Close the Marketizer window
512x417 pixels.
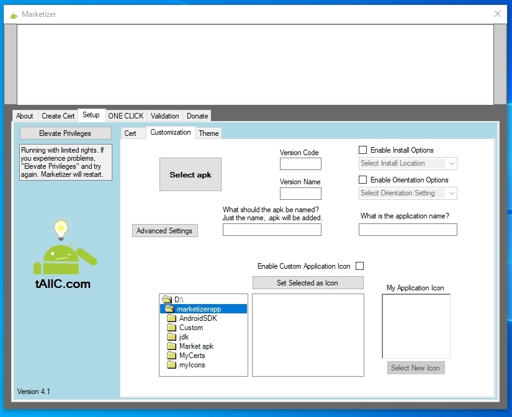click(497, 14)
